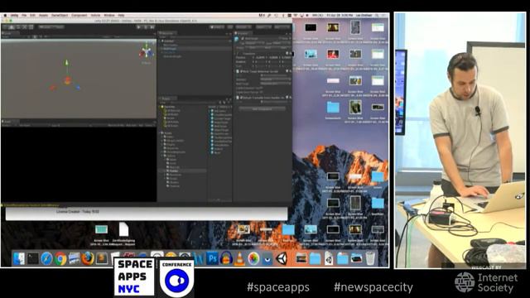Select the highlighted object in Hierarchy

(195, 49)
